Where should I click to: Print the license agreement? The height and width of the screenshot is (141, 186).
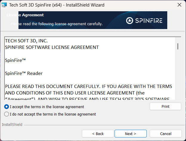pos(165,106)
